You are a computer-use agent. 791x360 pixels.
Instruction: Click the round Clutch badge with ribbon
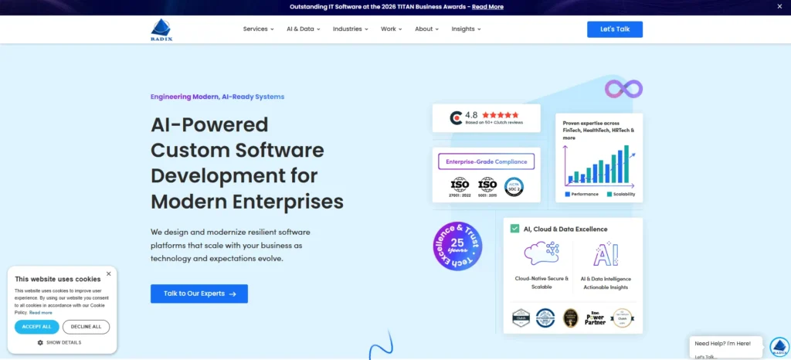pyautogui.click(x=623, y=318)
